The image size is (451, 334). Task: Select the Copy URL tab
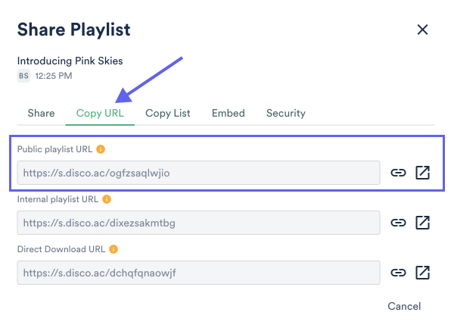click(x=100, y=113)
